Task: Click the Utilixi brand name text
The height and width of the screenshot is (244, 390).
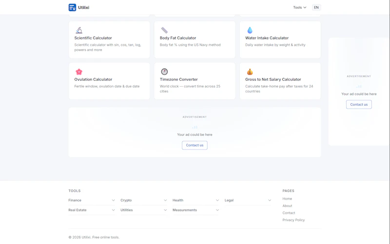Action: 83,7
